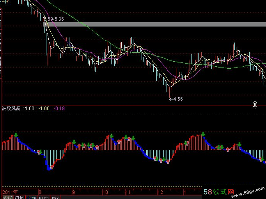The image size is (266, 199).
Task: Open the 指标 tab at bottom
Action: 7,197
